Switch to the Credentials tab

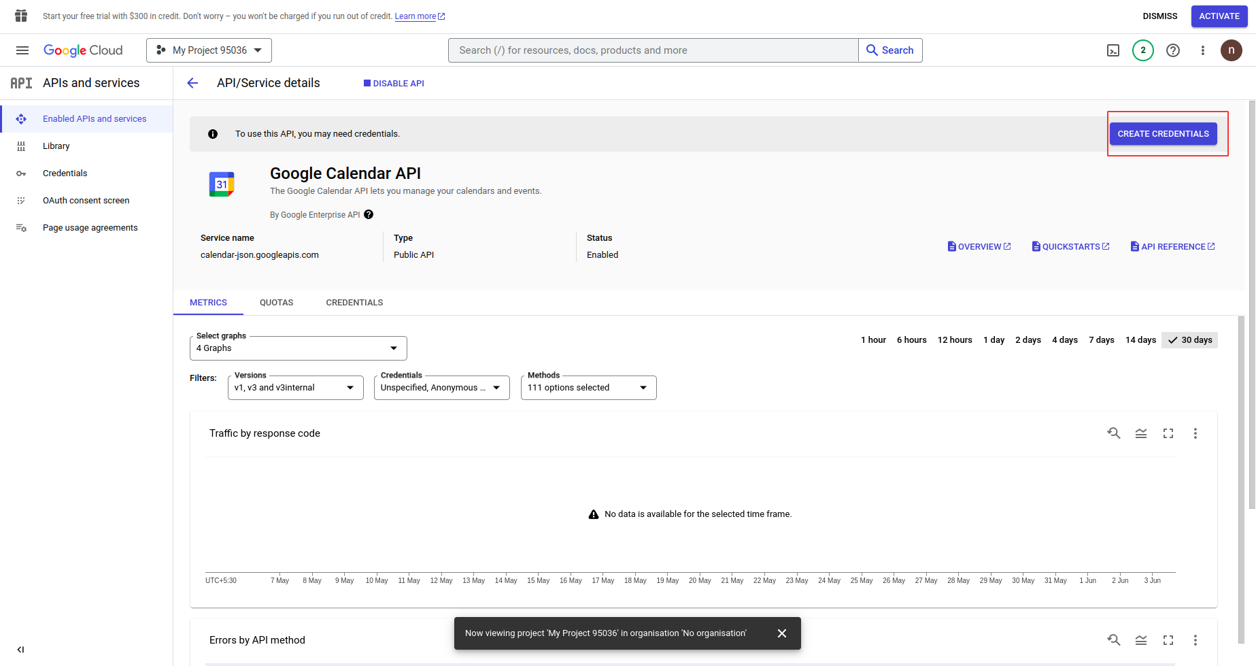tap(354, 303)
